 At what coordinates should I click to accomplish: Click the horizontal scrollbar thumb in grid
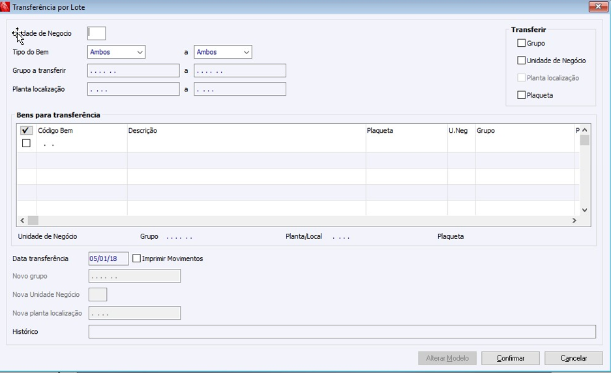[33, 221]
